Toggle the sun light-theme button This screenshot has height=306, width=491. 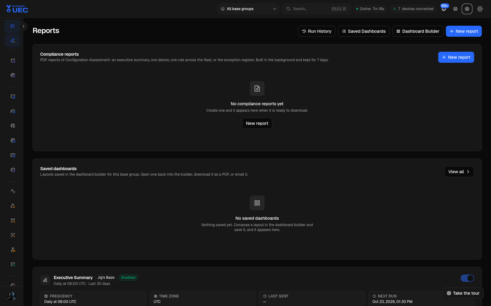pyautogui.click(x=467, y=9)
